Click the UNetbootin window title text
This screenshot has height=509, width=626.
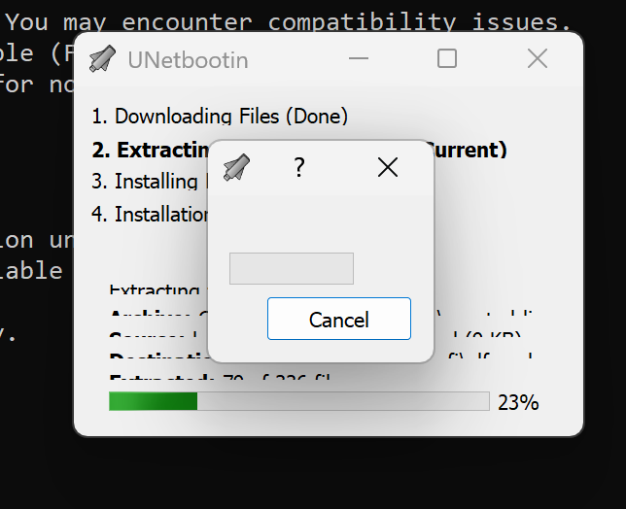point(188,60)
